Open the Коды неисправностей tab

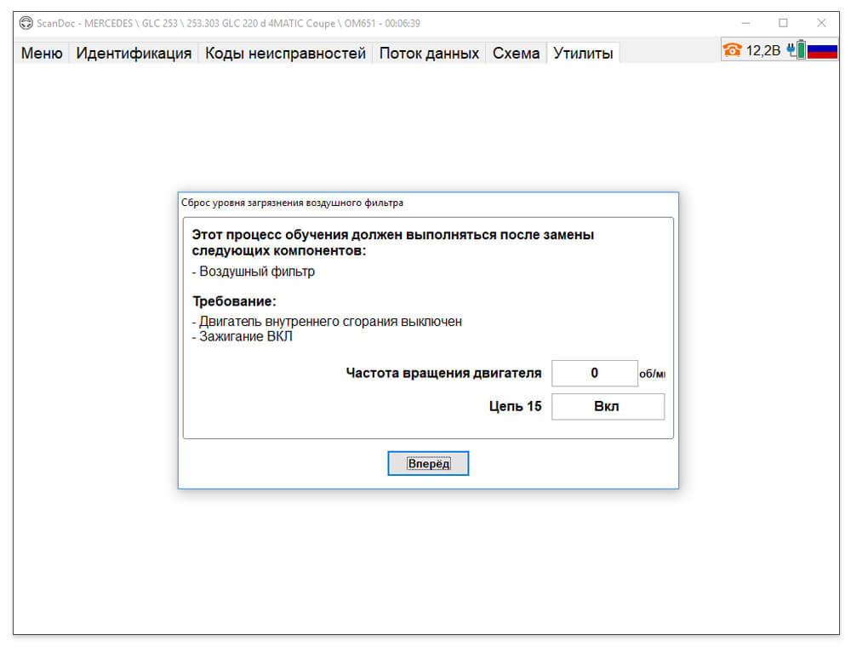285,54
